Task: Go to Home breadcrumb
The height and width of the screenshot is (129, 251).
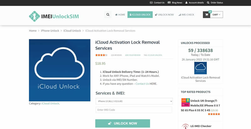Action: click(x=33, y=31)
